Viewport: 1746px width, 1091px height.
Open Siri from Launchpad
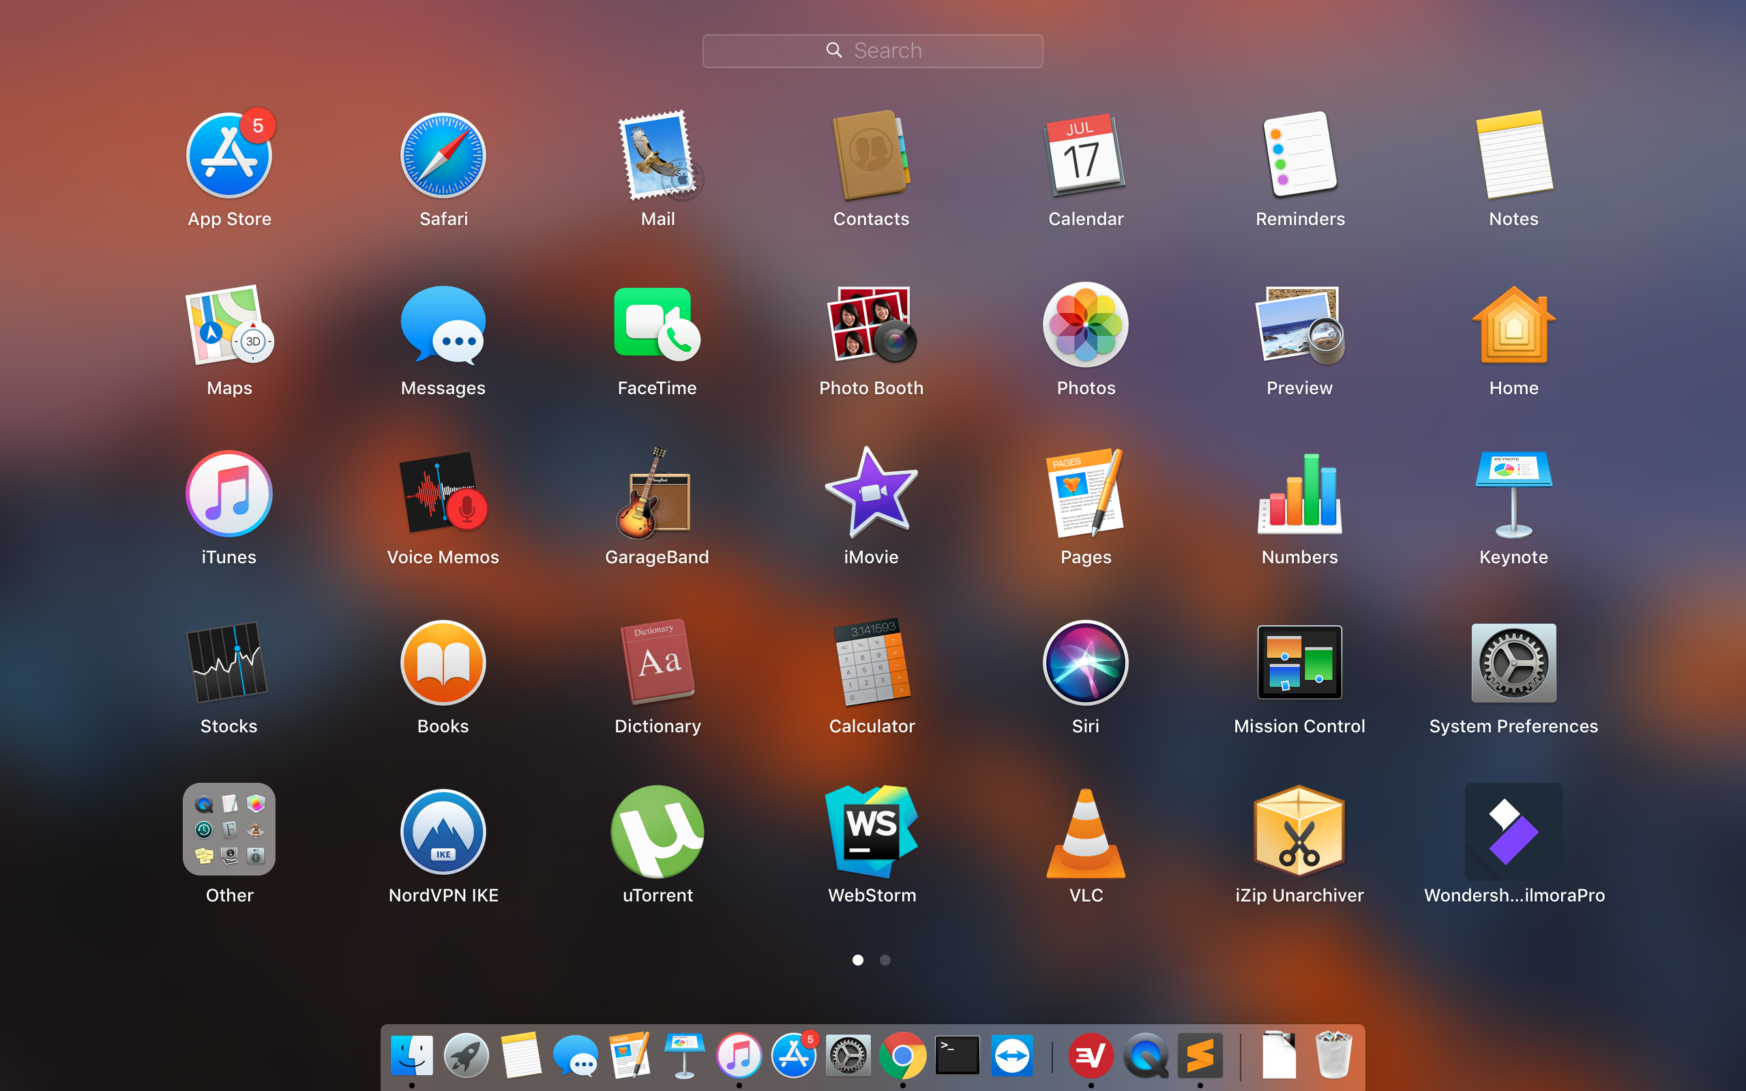point(1086,662)
